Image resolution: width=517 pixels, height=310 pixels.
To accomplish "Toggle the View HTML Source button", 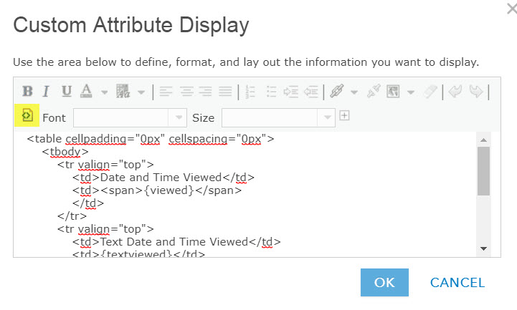I will click(x=27, y=115).
